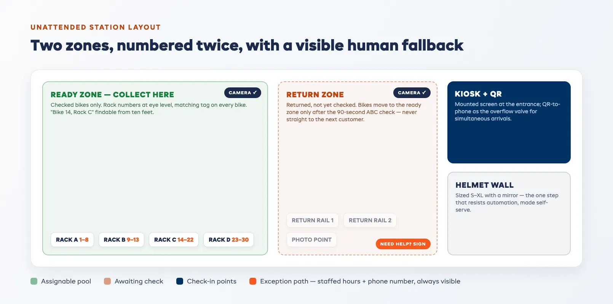This screenshot has height=304, width=613.
Task: Open the Kiosk + QR panel
Action: (x=509, y=122)
